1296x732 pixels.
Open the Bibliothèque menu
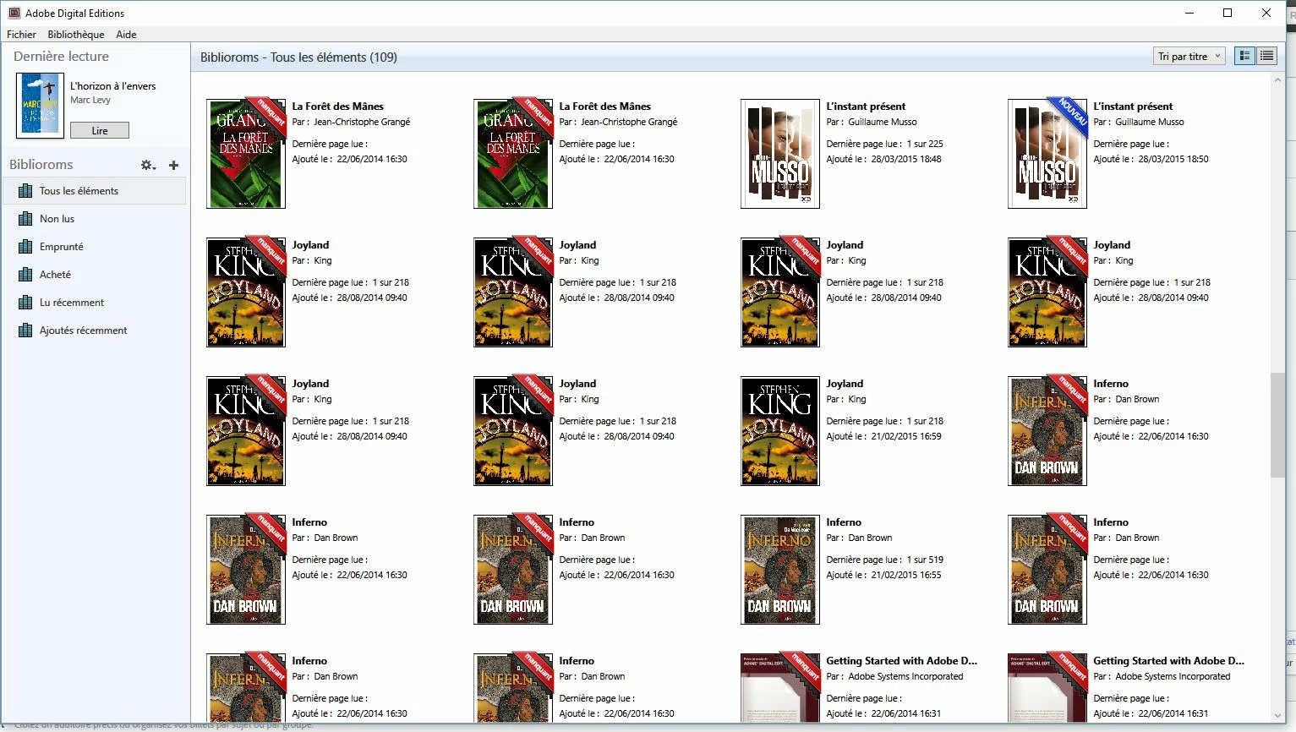(x=76, y=35)
